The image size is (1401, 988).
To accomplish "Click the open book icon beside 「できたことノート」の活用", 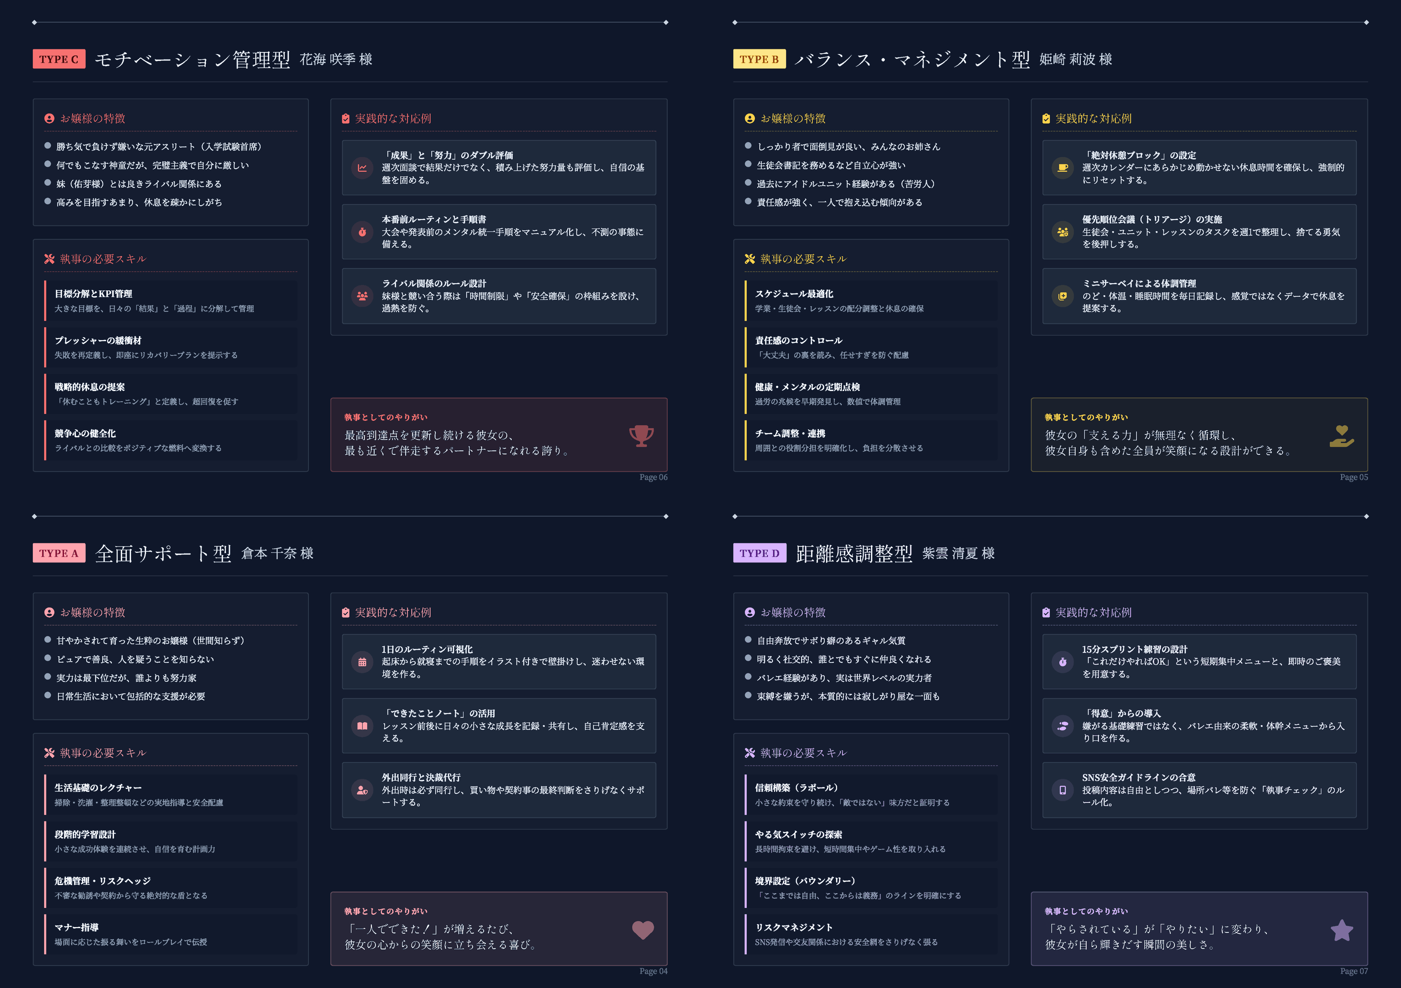I will [362, 726].
